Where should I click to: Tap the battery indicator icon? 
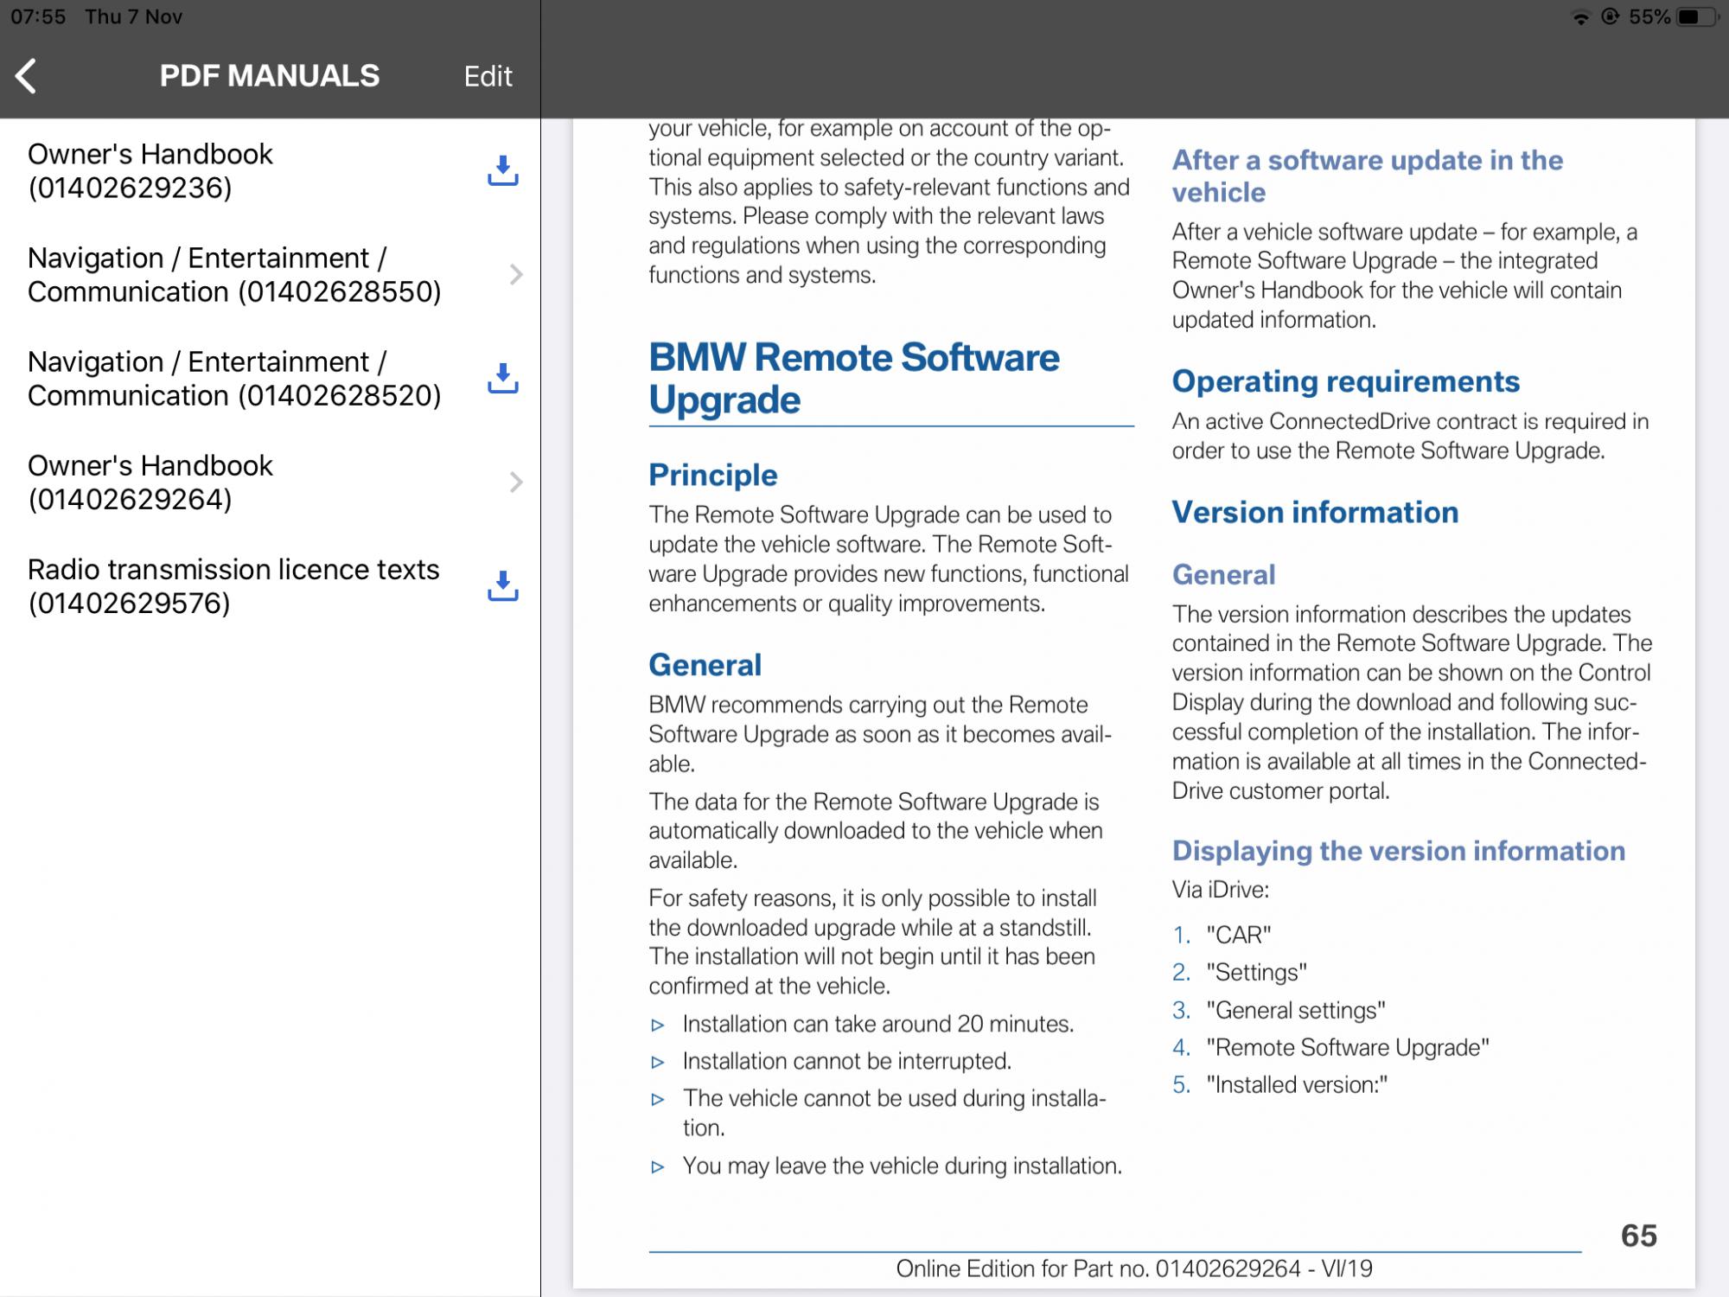pos(1696,17)
